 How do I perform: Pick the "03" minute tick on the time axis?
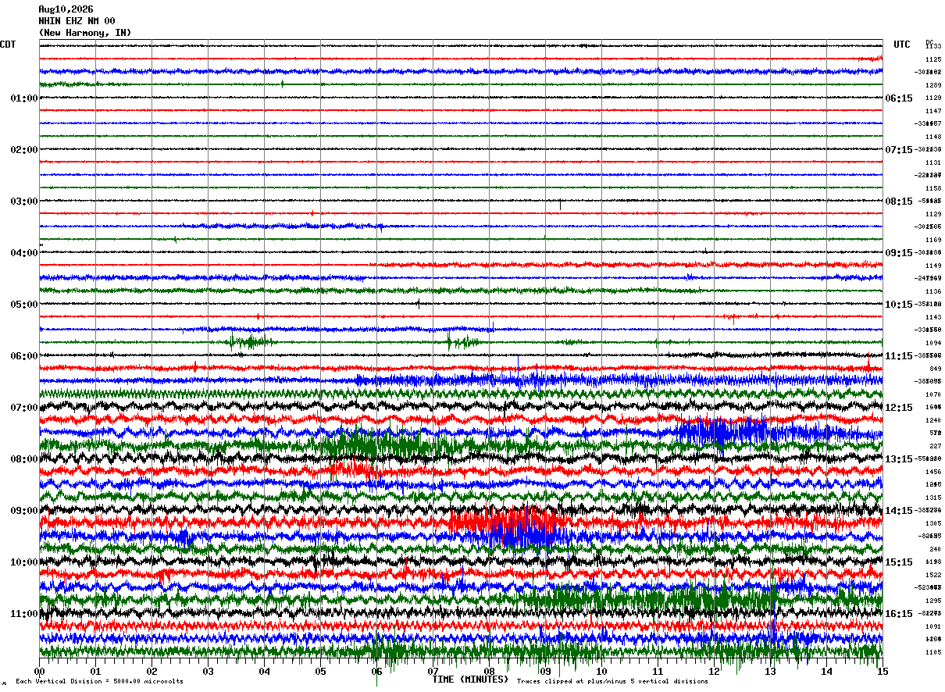pos(209,672)
